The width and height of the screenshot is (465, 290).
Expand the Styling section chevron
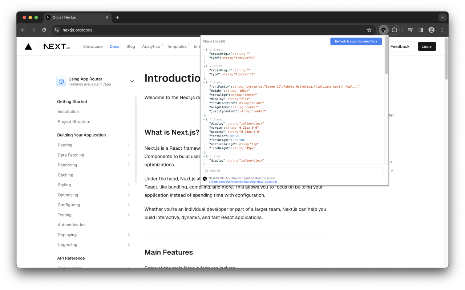(x=129, y=185)
